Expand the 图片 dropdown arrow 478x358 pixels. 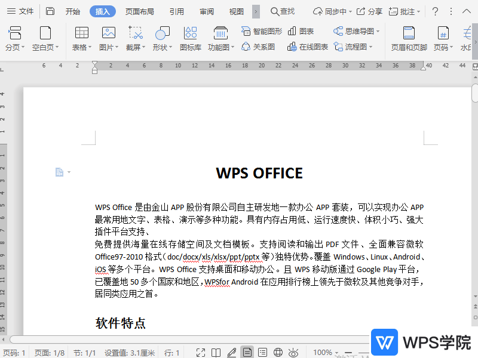(117, 47)
